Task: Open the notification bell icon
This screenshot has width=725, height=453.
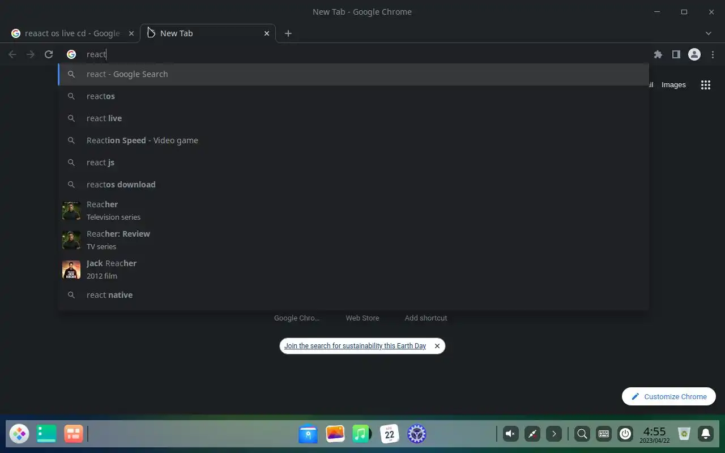Action: coord(706,434)
